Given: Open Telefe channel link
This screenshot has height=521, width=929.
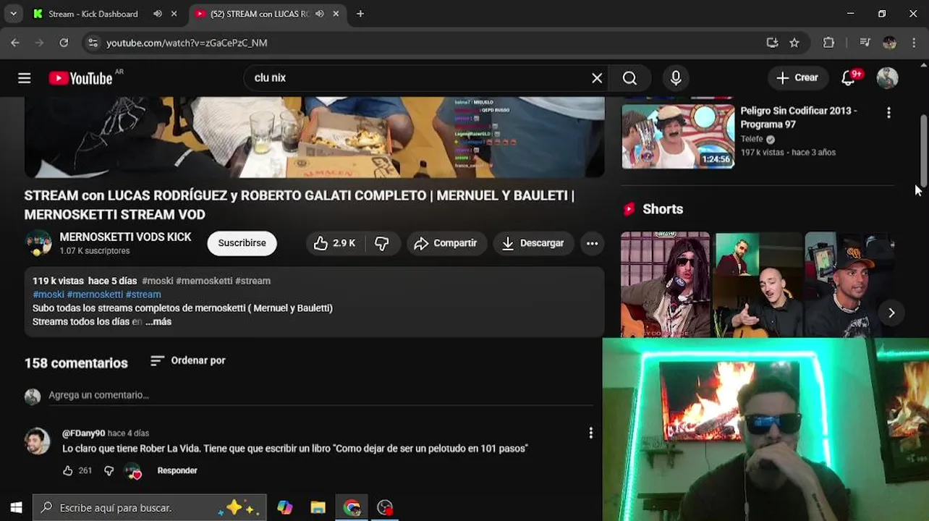Looking at the screenshot, I should (x=752, y=139).
